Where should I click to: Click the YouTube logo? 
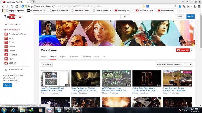coord(10,17)
